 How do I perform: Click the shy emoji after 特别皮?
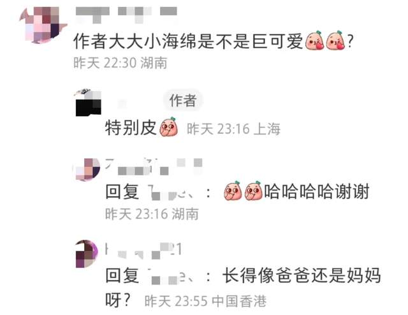point(169,127)
